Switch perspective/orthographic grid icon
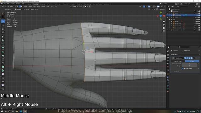The image size is (201, 113). click(x=164, y=31)
